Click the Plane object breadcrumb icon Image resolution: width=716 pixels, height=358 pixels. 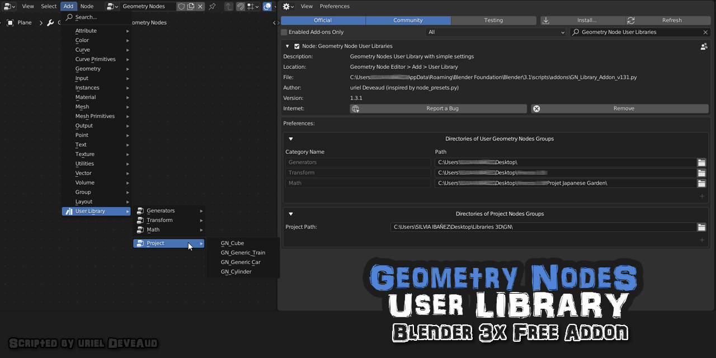click(x=10, y=22)
